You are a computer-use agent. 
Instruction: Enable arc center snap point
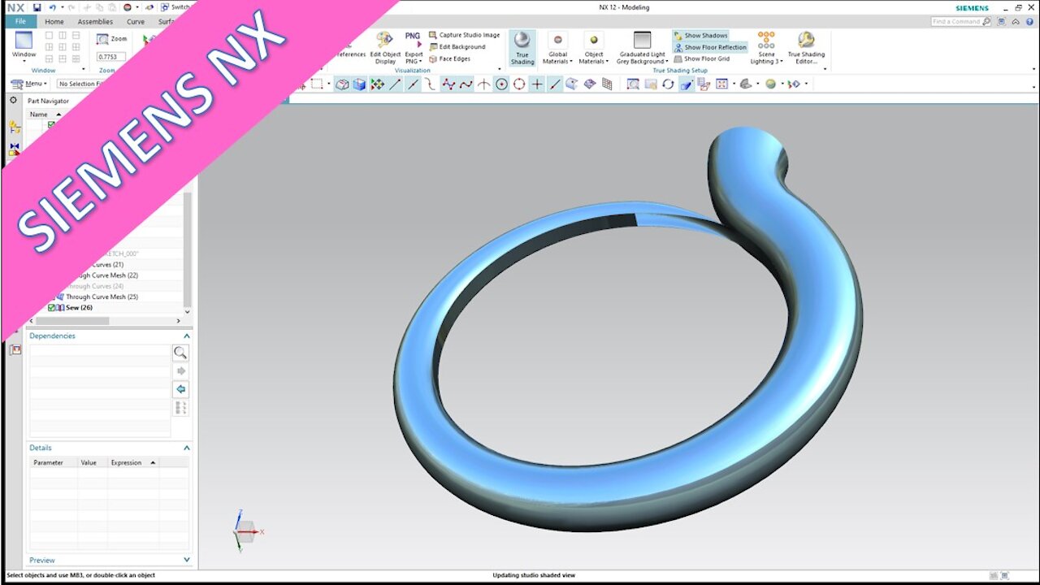[x=501, y=84]
